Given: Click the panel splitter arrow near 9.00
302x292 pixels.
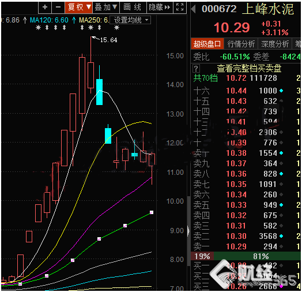Looking at the screenshot, I should click(x=188, y=231).
